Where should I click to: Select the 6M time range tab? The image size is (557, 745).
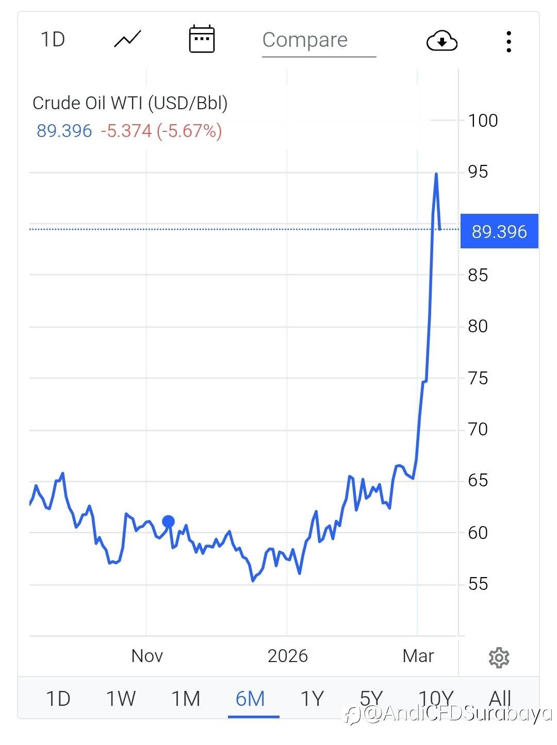251,699
